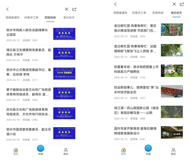
Task: Click 阅读量: 2966 reading count
Action: point(30,100)
